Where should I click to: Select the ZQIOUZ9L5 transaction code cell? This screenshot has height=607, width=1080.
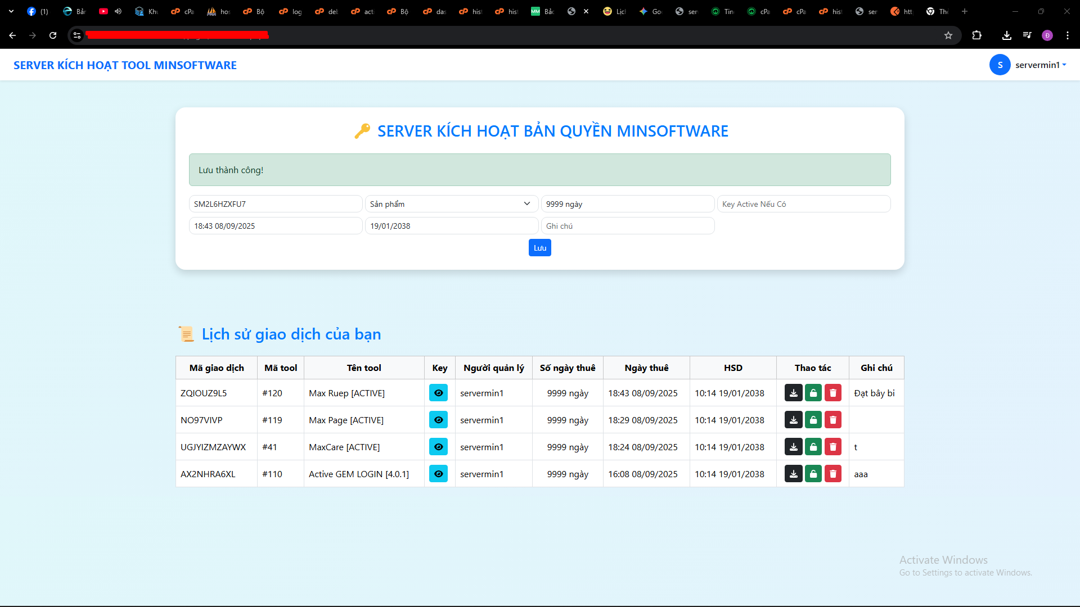coord(217,393)
